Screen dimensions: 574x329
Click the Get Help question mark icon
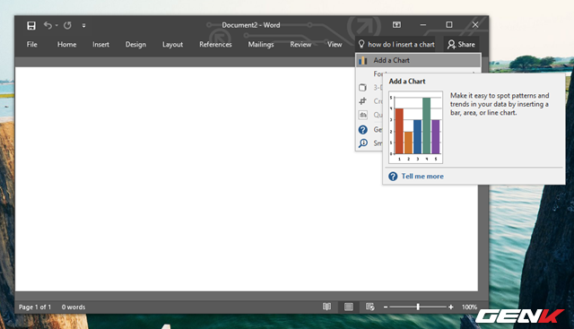tap(362, 130)
